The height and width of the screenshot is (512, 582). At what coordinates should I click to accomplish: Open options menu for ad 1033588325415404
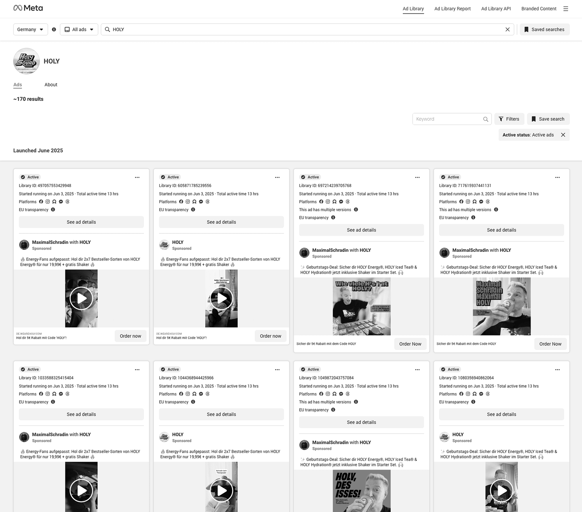pos(137,369)
